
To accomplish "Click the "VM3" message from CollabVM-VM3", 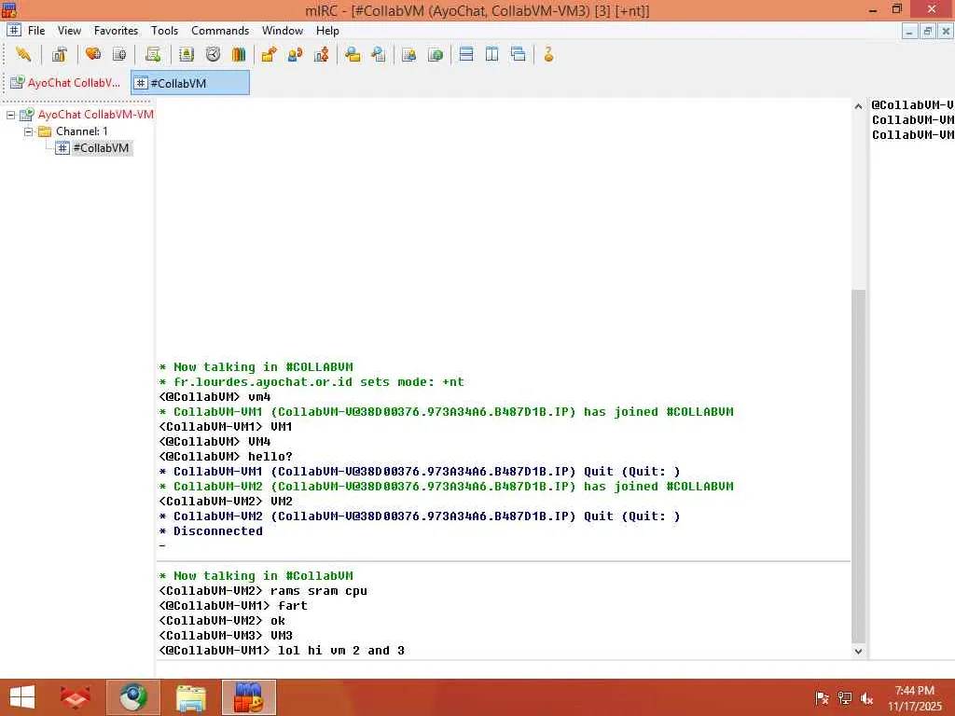I will 282,635.
